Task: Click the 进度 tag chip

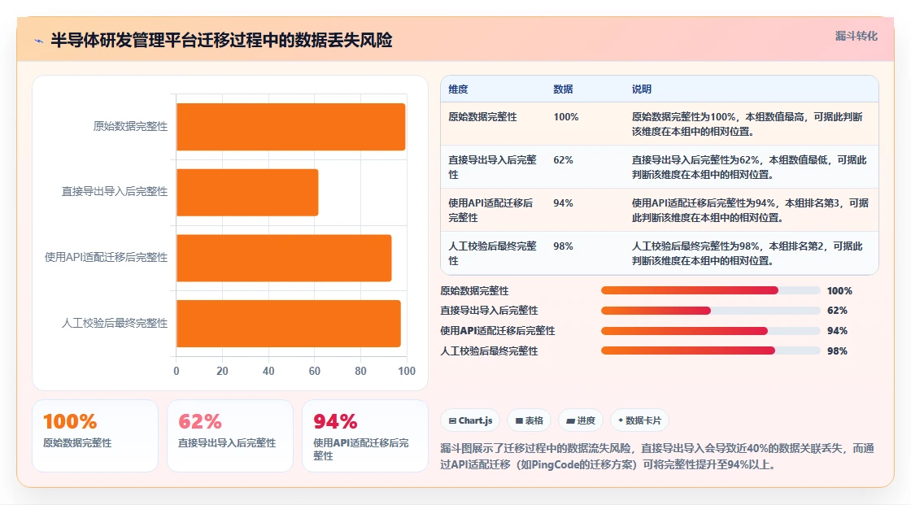Action: click(x=581, y=420)
